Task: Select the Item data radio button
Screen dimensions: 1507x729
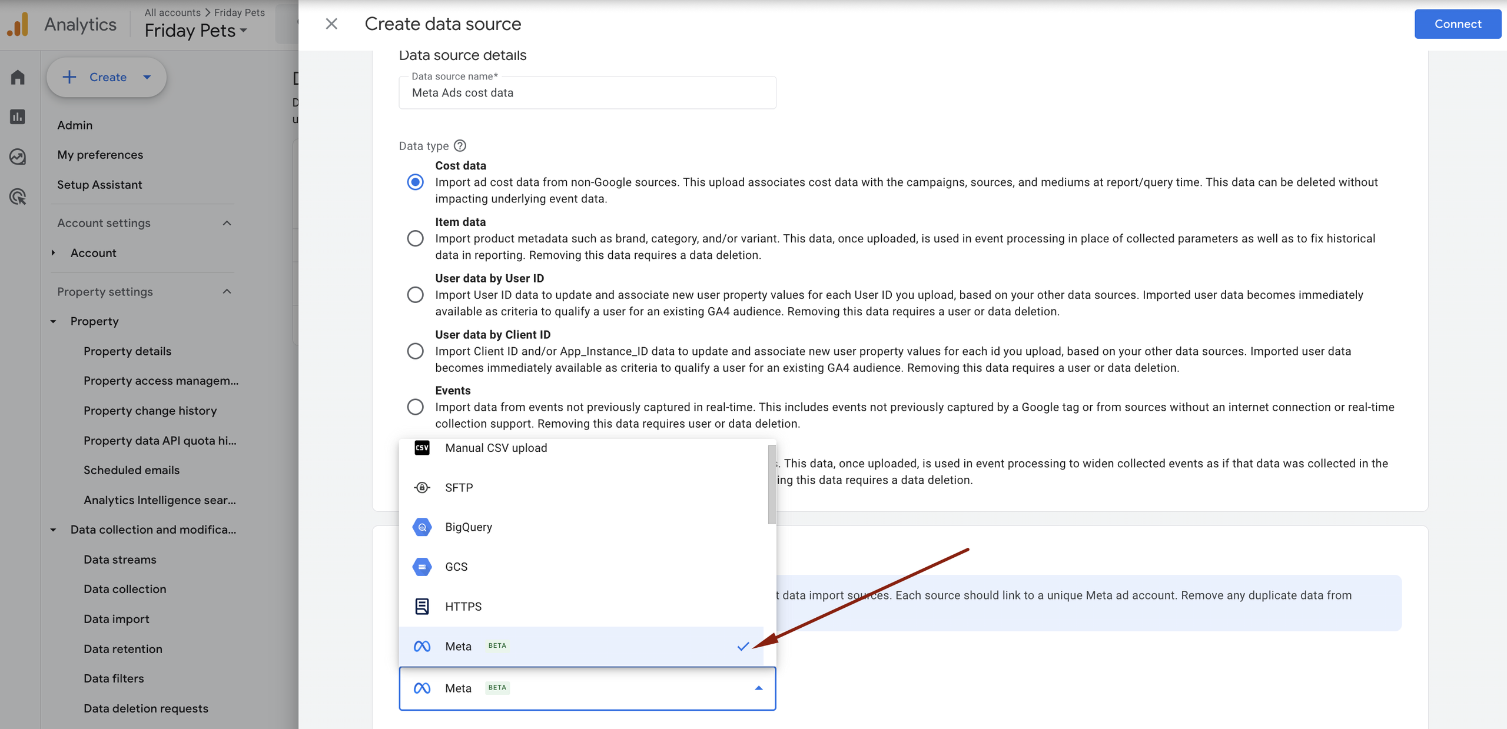Action: [415, 238]
